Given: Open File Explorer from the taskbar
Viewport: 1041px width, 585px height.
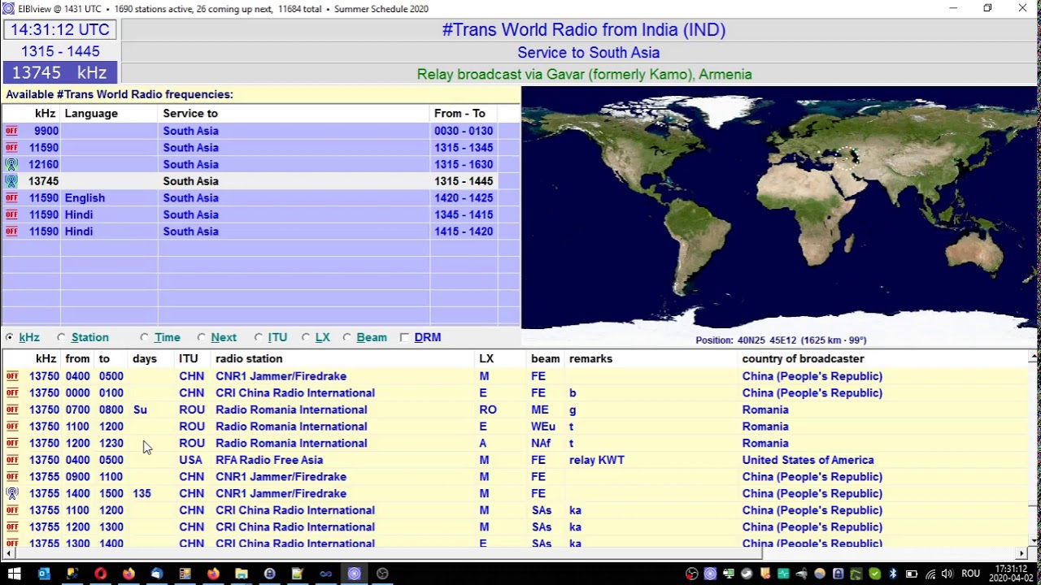Looking at the screenshot, I should pos(242,574).
